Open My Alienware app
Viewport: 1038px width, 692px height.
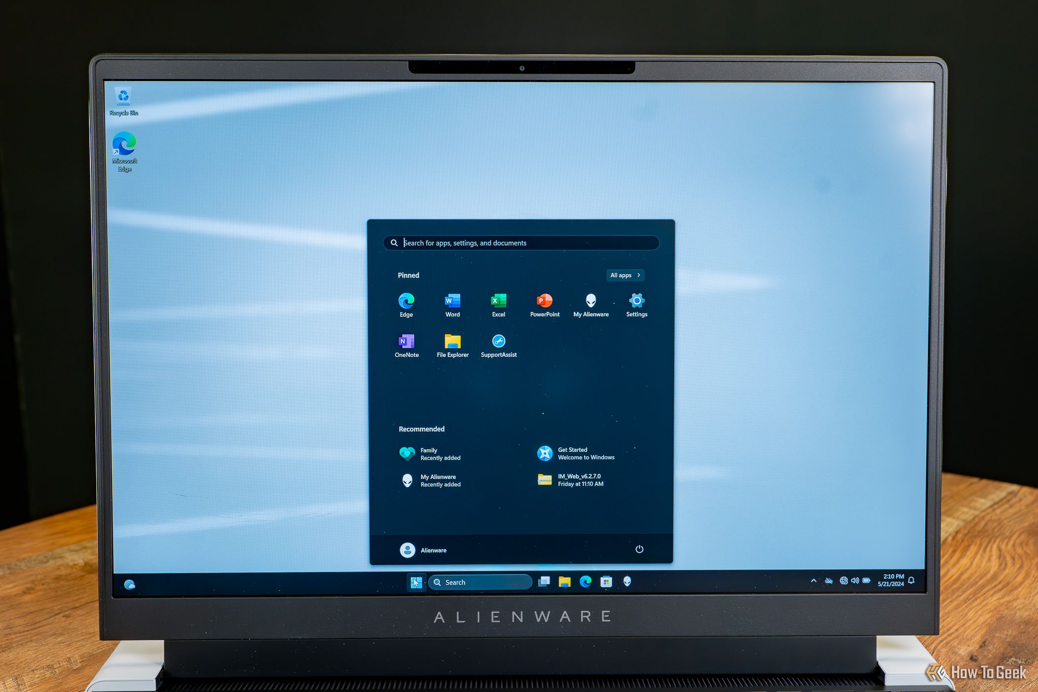pos(591,303)
